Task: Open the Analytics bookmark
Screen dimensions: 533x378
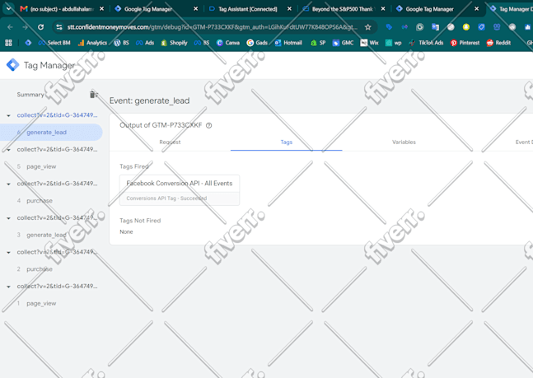Action: point(92,43)
